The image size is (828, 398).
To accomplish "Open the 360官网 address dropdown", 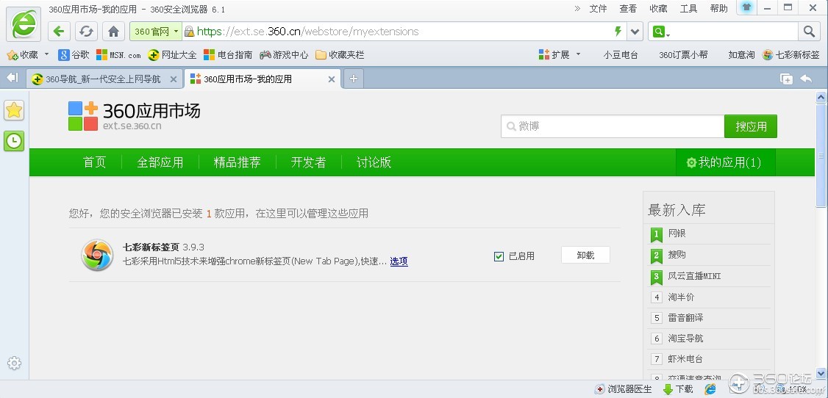I will [156, 32].
